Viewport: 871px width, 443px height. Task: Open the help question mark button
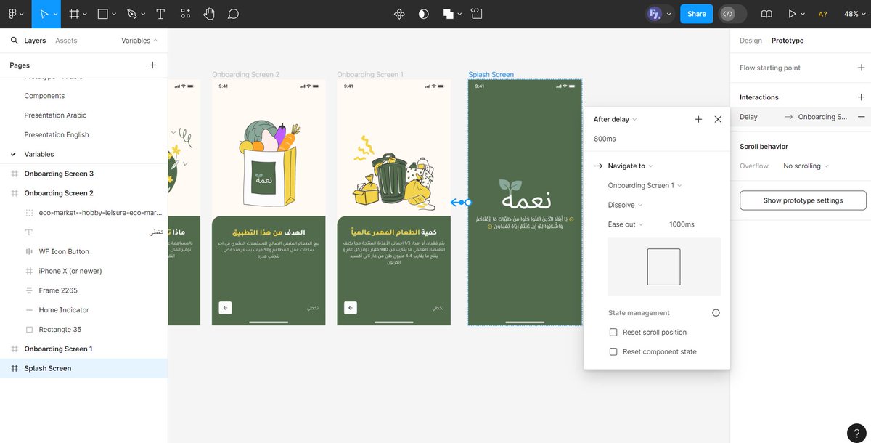[856, 433]
